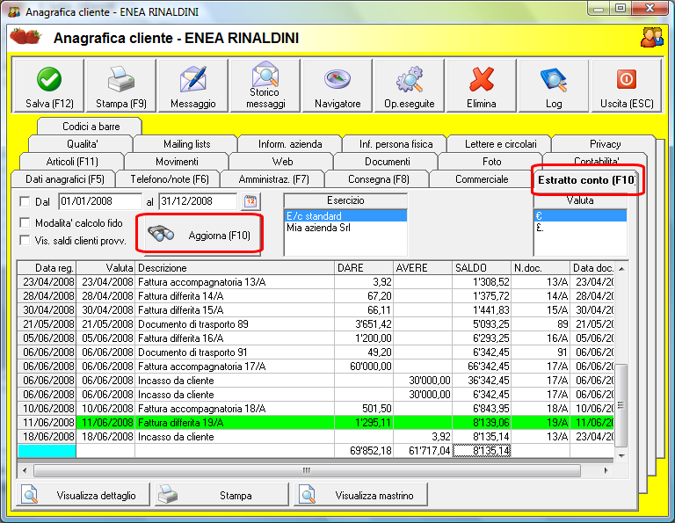This screenshot has height=523, width=675.
Task: Select row Documento di trasporto 89
Action: coord(316,324)
